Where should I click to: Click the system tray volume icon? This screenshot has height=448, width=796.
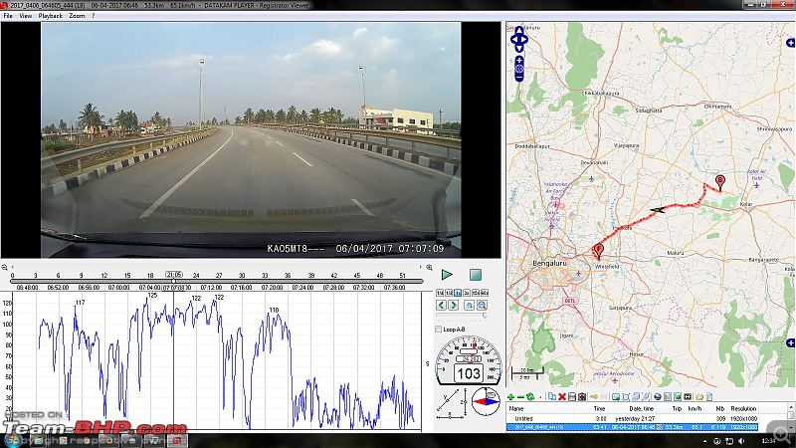(741, 441)
